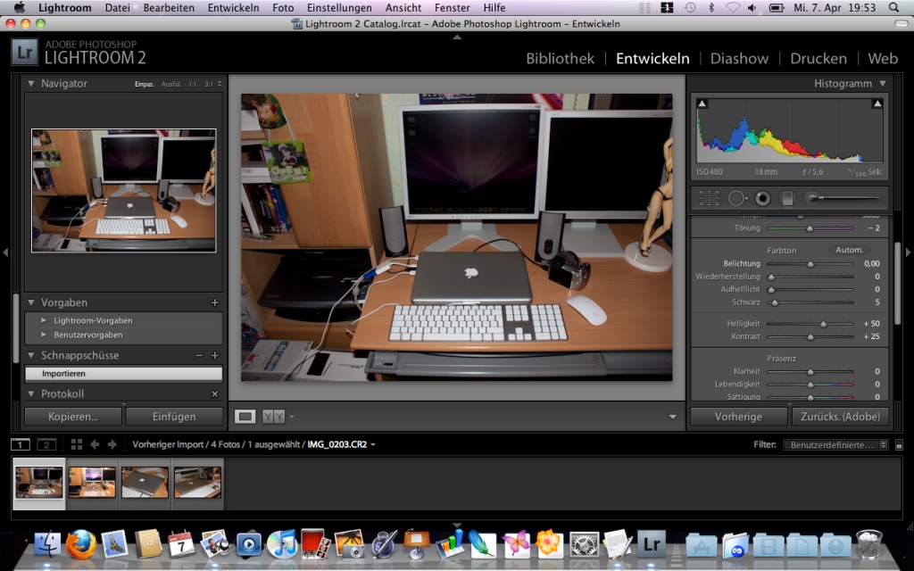Set navigator zoom to 3:1
Image resolution: width=914 pixels, height=571 pixels.
point(209,84)
